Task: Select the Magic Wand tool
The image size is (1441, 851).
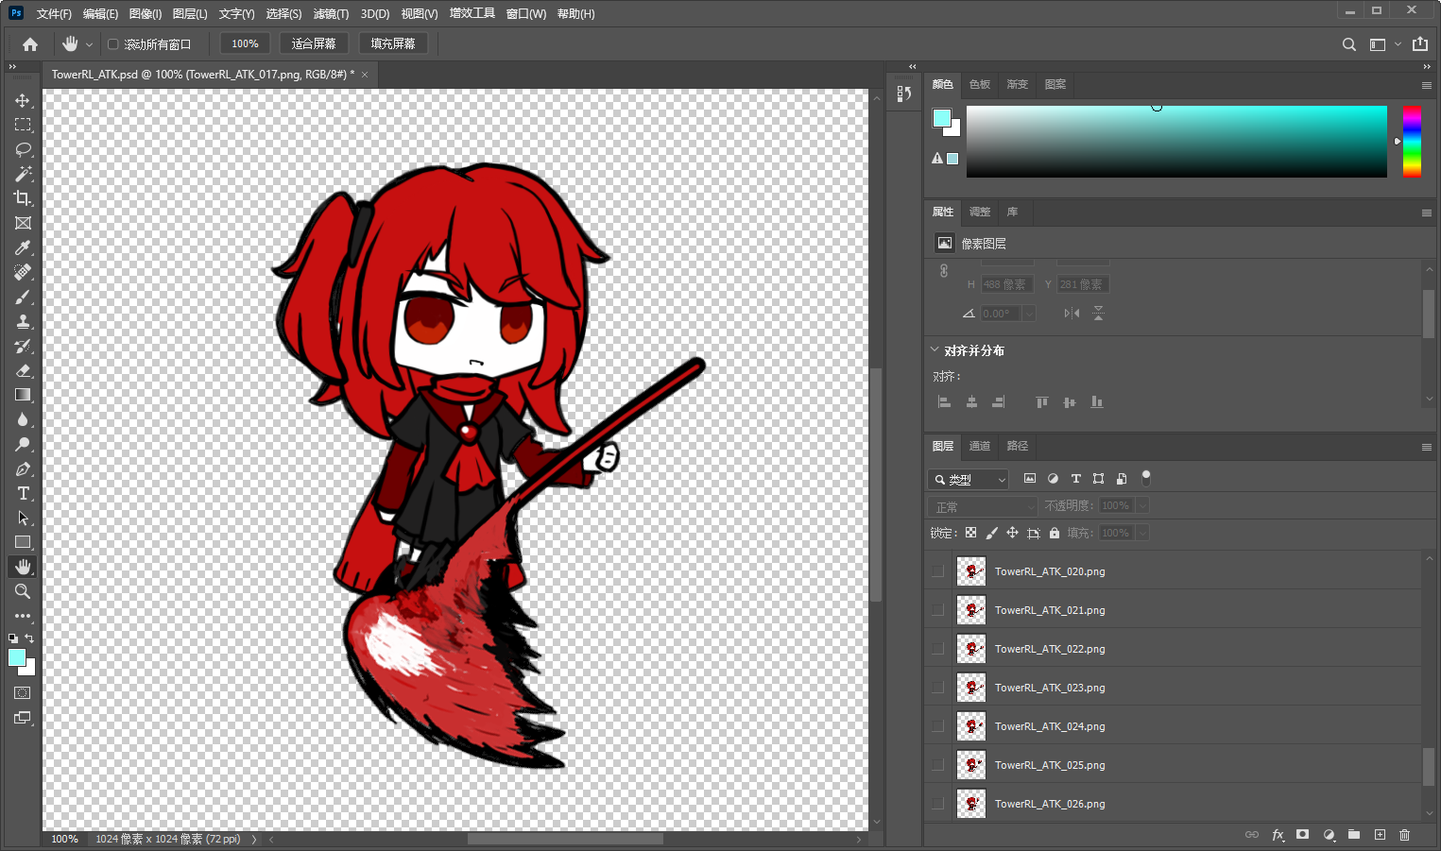Action: click(x=23, y=174)
